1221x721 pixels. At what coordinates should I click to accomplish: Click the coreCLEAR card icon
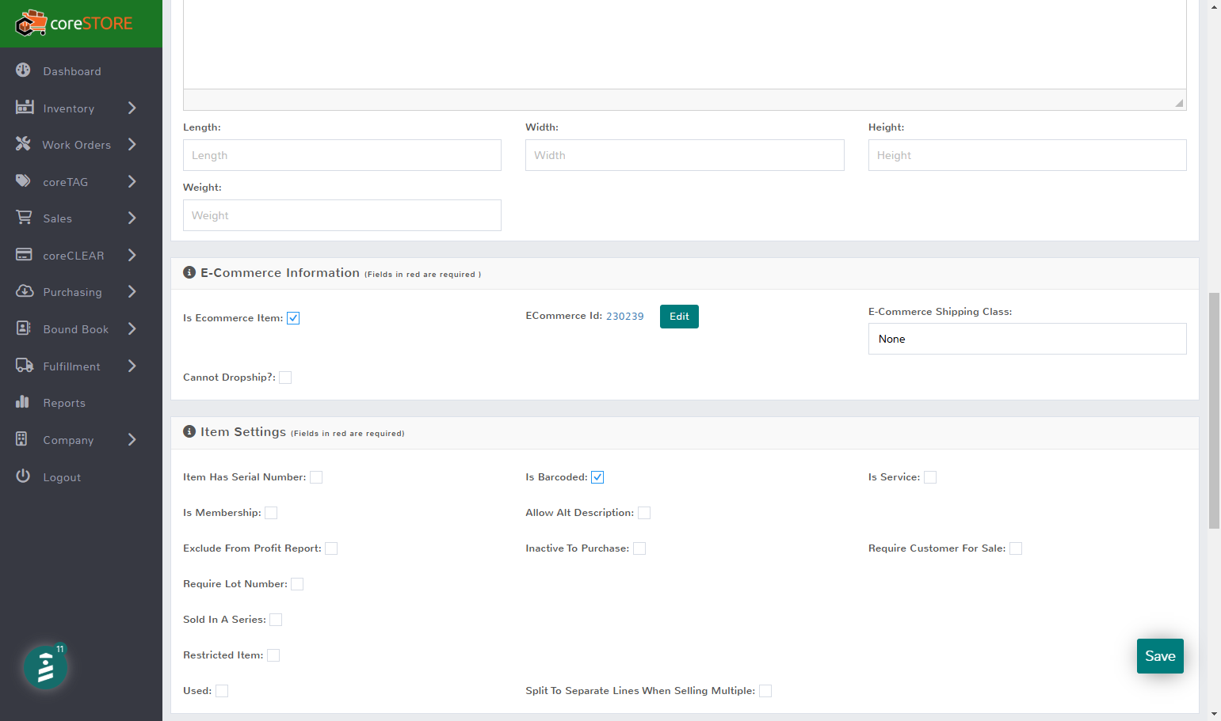pyautogui.click(x=24, y=255)
